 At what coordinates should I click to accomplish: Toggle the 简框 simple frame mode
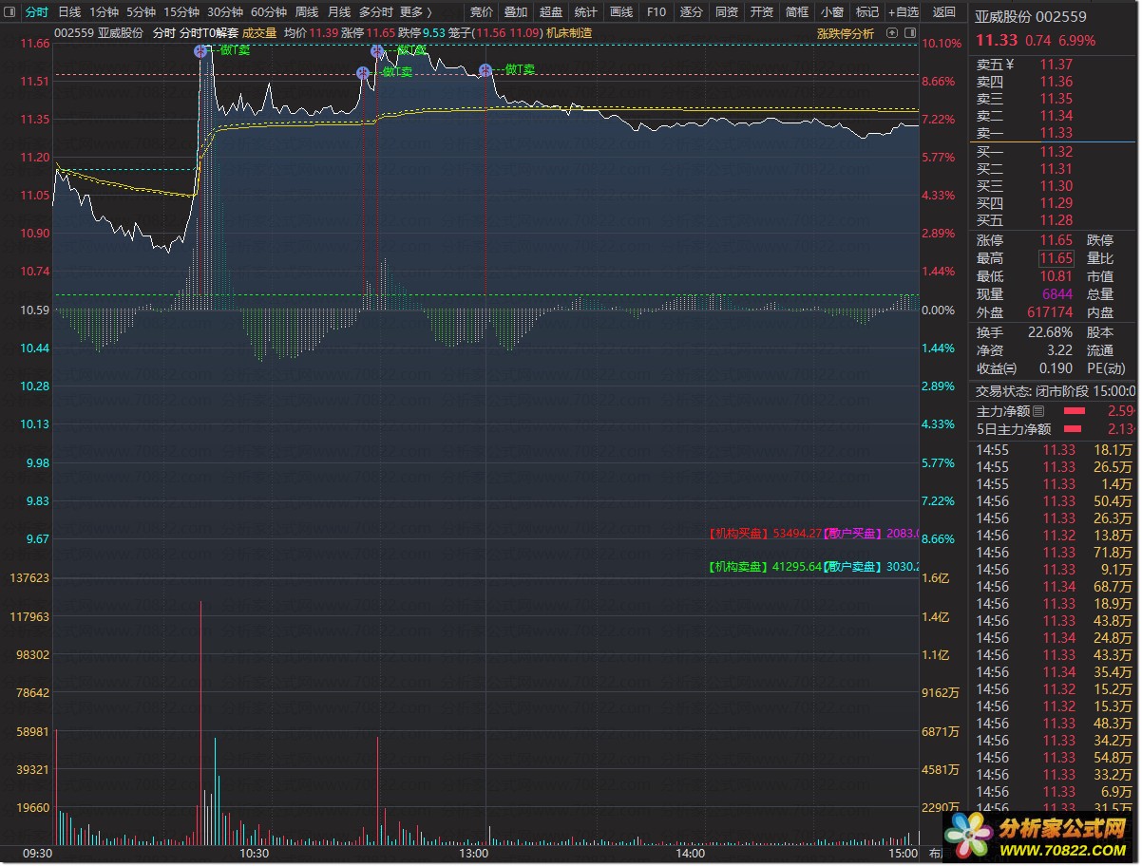tap(797, 12)
